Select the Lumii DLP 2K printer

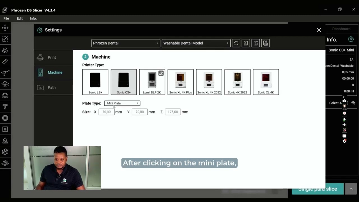click(x=152, y=82)
